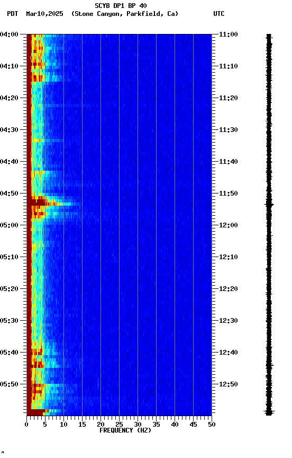Click the 04:30 PDT time label

(x=9, y=130)
